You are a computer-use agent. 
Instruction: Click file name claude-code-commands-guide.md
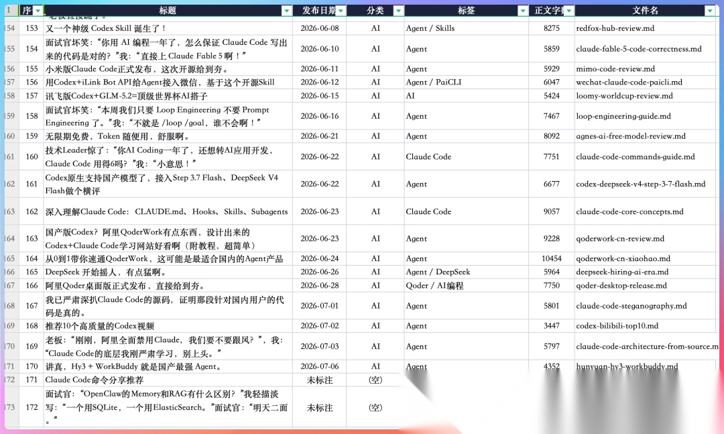click(x=636, y=157)
